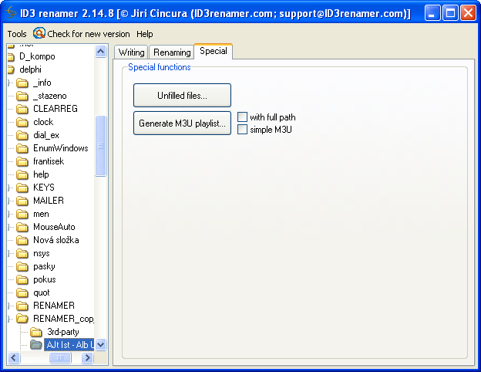Collapse the RENAMER_cop tree node
This screenshot has height=372, width=481.
click(9, 319)
